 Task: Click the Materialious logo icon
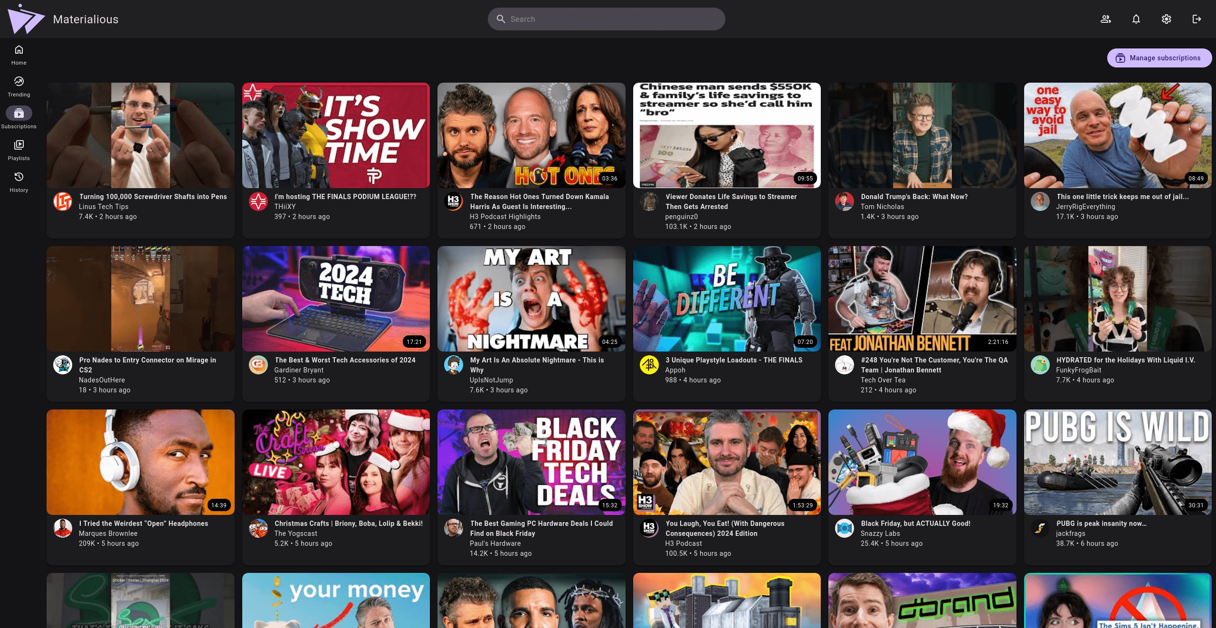26,19
